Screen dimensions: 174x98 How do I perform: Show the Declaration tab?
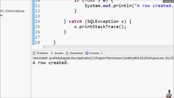click(74, 53)
